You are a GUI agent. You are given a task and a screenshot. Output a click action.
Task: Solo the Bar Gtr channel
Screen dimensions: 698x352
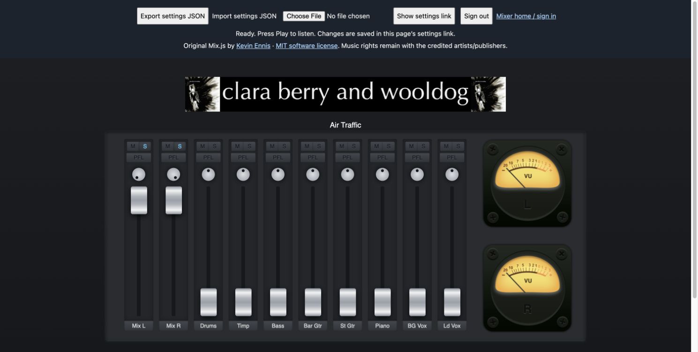pyautogui.click(x=319, y=146)
